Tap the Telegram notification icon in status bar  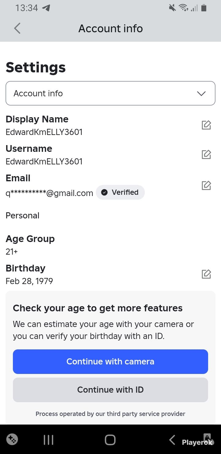pos(46,8)
